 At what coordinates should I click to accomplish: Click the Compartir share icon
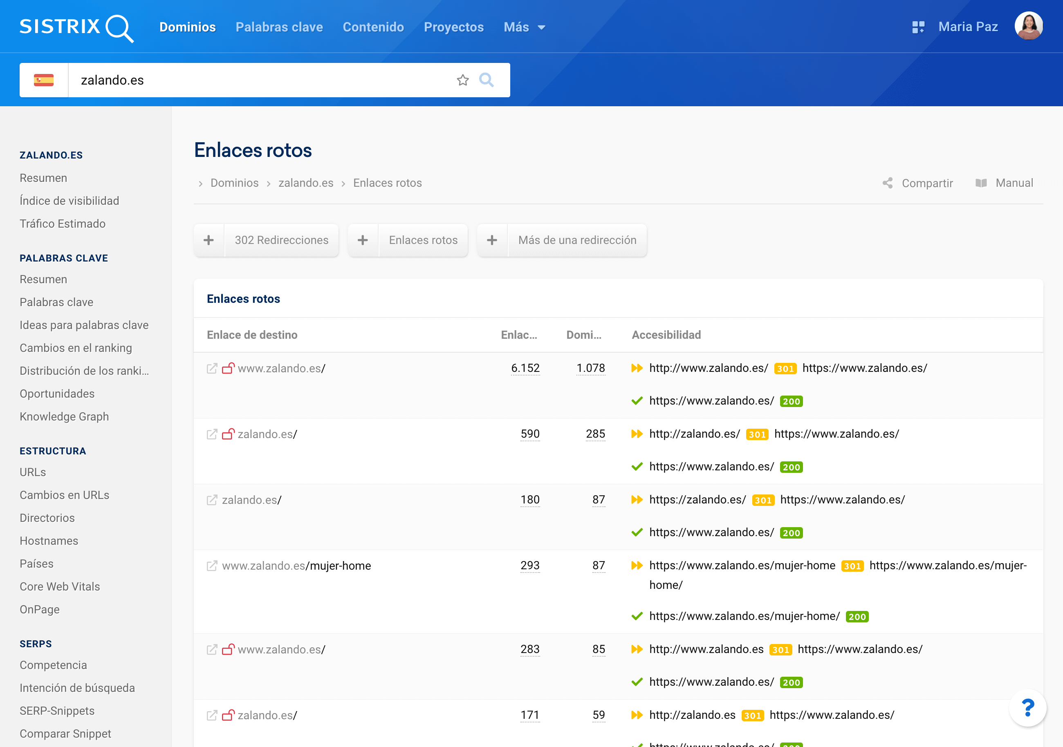coord(887,183)
